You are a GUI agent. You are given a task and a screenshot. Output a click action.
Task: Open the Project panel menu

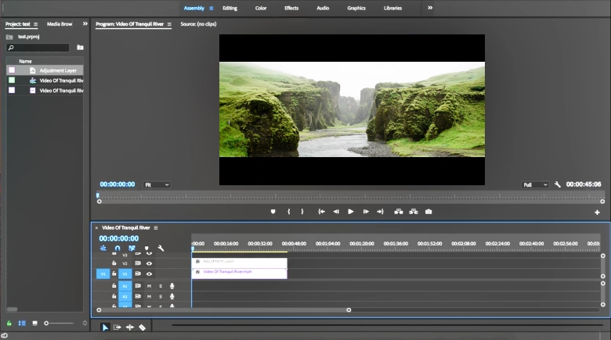tap(35, 24)
